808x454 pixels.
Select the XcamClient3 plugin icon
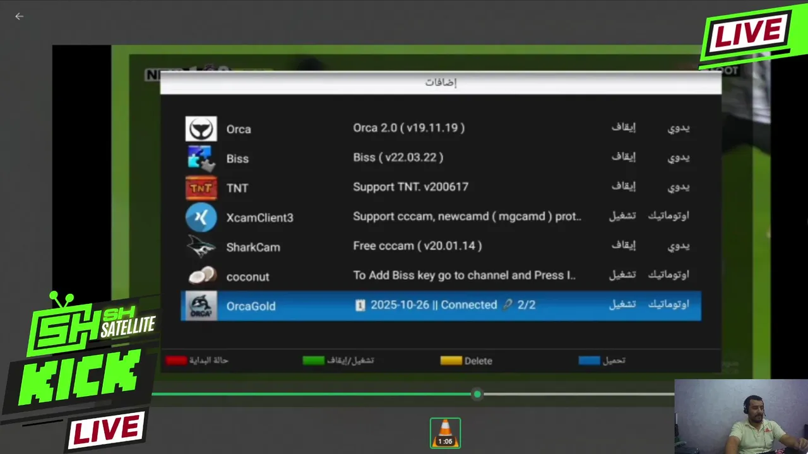point(201,218)
